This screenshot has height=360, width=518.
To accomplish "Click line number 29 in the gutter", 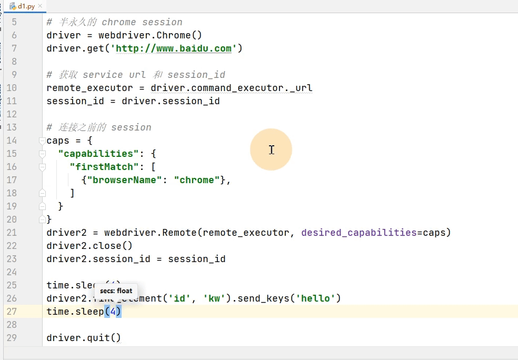I will pyautogui.click(x=12, y=338).
